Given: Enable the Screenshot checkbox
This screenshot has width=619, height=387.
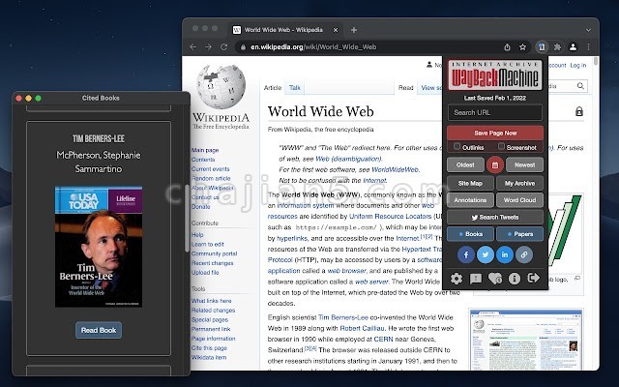Looking at the screenshot, I should coord(501,146).
